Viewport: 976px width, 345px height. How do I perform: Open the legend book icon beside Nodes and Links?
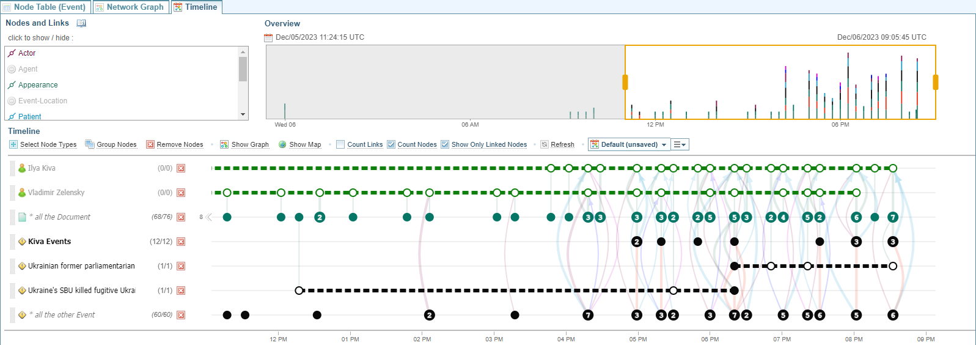pyautogui.click(x=81, y=23)
